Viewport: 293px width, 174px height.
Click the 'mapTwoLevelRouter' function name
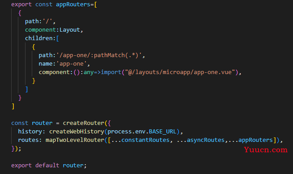(x=75, y=140)
